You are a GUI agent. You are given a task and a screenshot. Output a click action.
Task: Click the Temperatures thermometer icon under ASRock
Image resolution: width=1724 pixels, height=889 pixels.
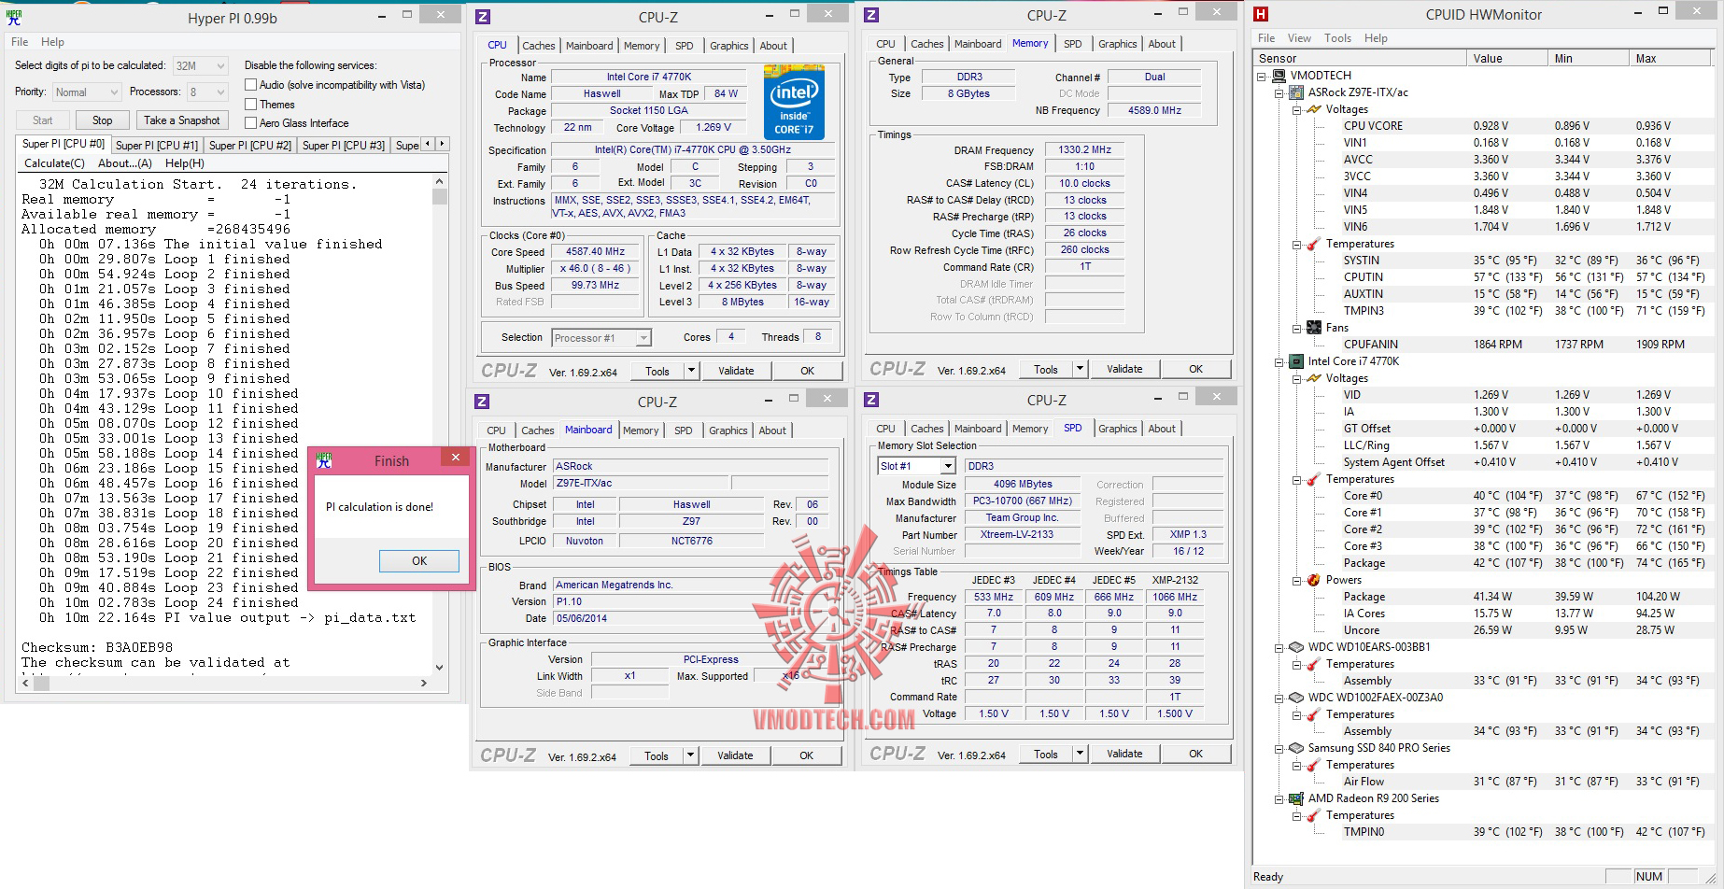1313,244
